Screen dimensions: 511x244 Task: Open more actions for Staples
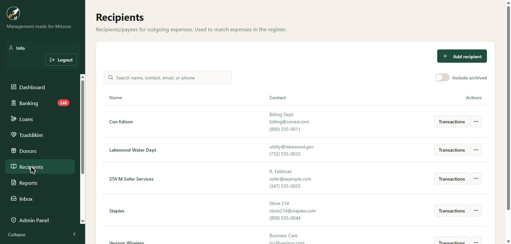point(476,210)
